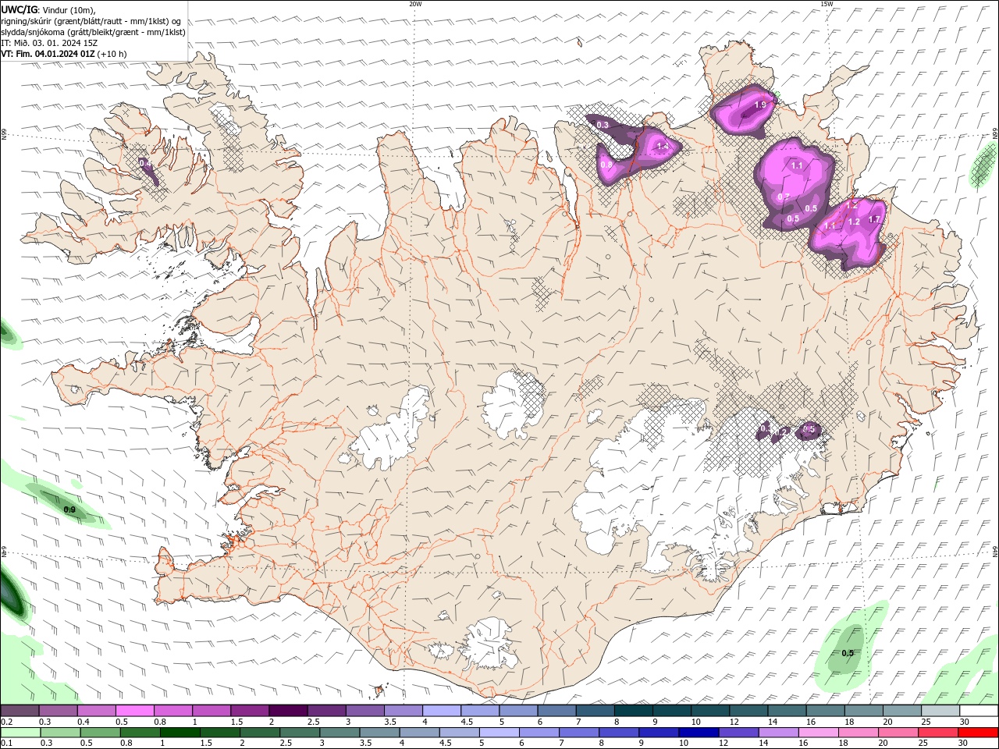Select the purple 1.5 swatch in upper legend
999x749 pixels.
[x=250, y=711]
